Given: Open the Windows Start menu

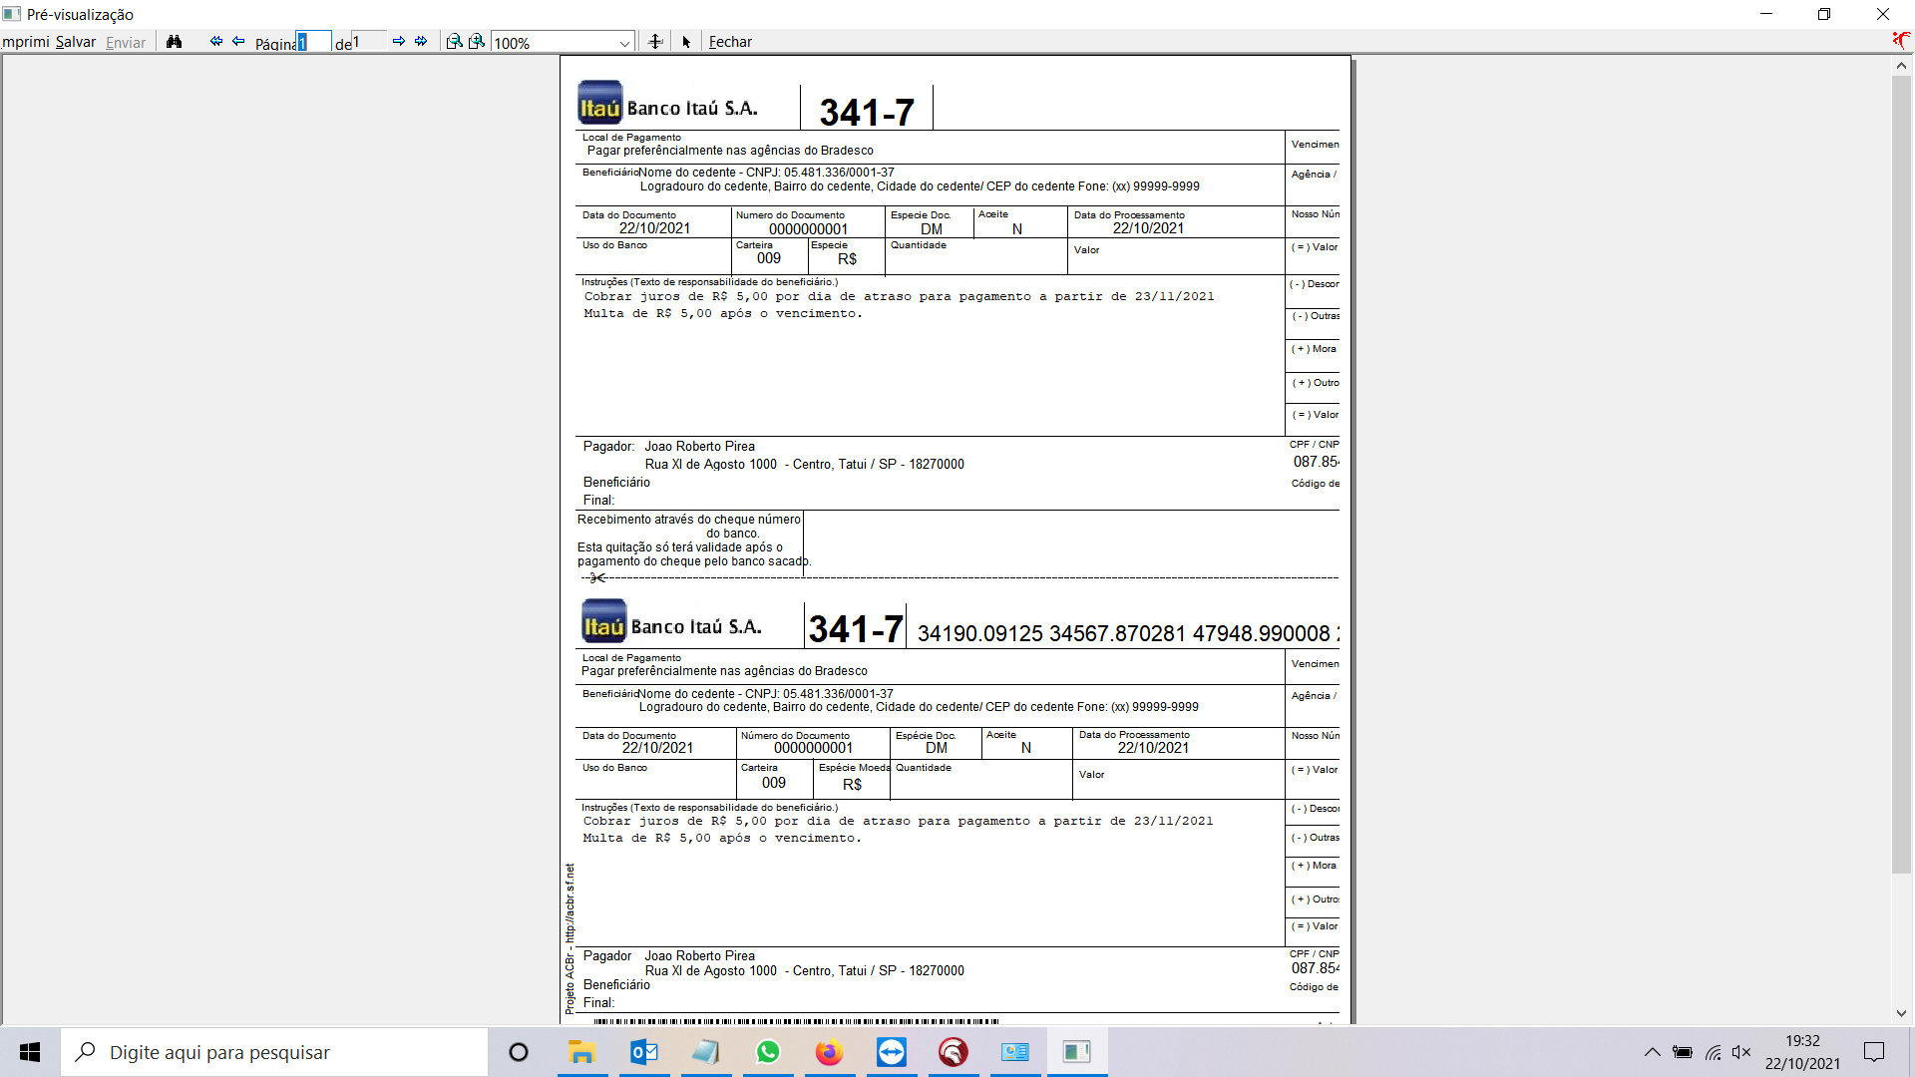Looking at the screenshot, I should click(x=30, y=1052).
